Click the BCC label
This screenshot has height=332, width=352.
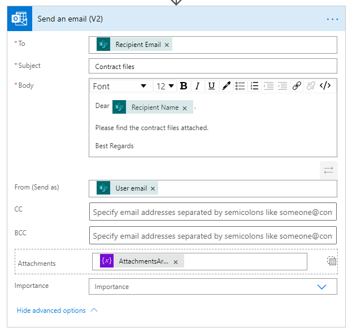pos(20,233)
